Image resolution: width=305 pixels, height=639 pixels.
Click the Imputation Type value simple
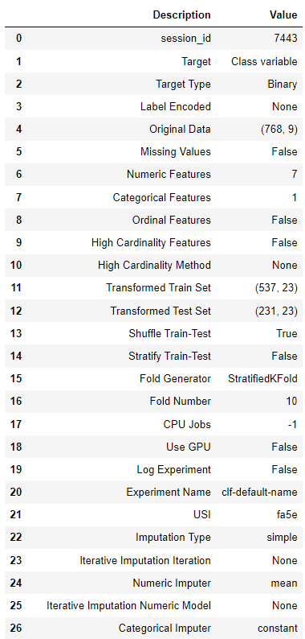point(283,538)
